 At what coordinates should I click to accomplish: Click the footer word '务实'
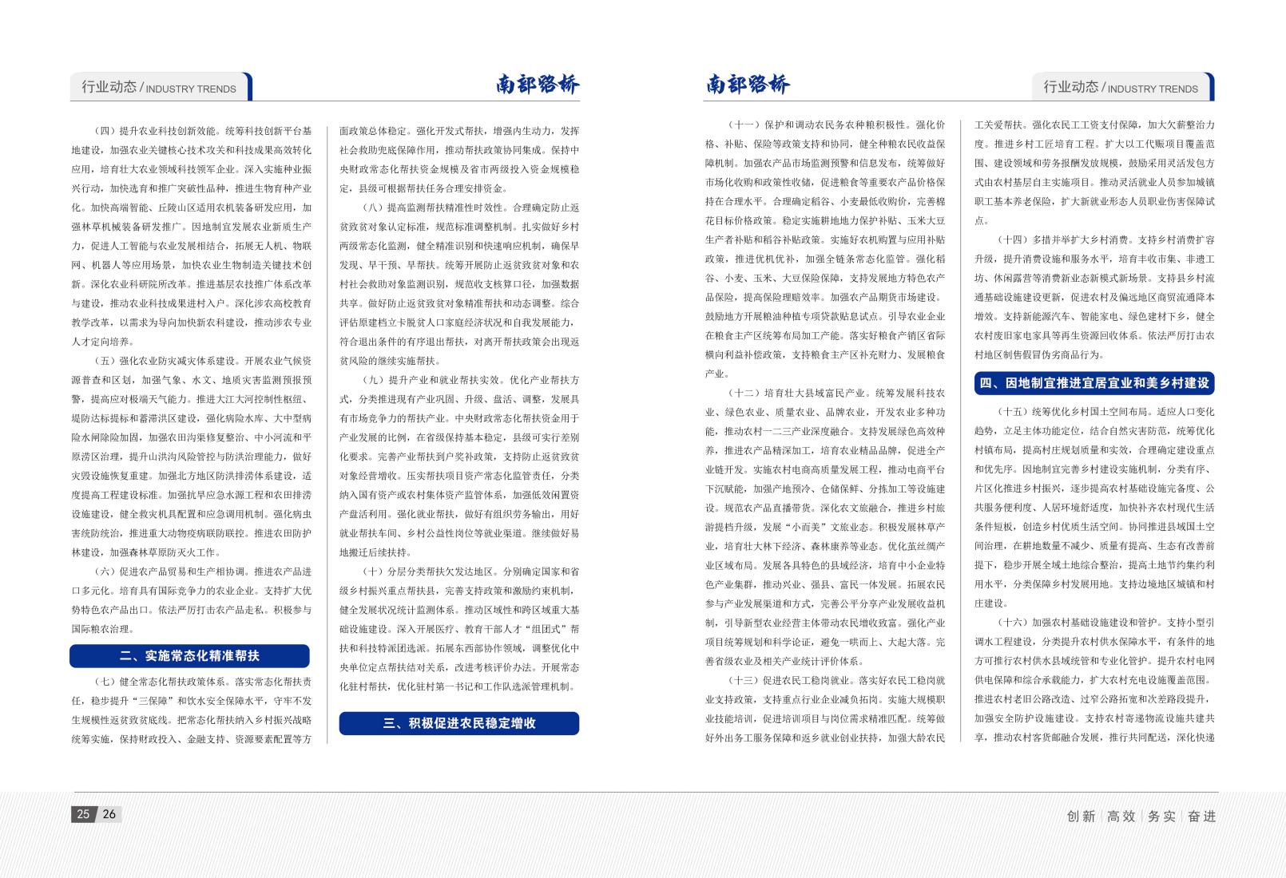click(1161, 816)
